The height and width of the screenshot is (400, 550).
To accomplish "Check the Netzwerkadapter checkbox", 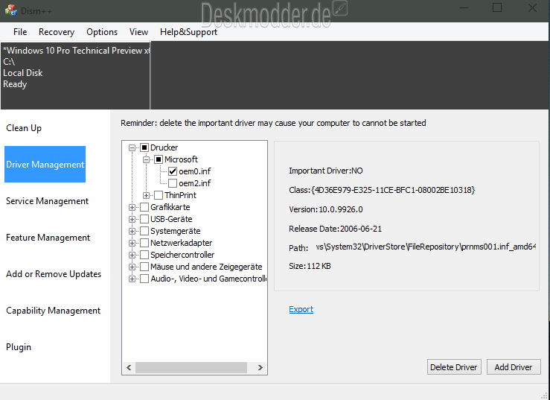I will 144,243.
